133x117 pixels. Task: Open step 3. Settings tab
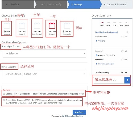(84, 4)
